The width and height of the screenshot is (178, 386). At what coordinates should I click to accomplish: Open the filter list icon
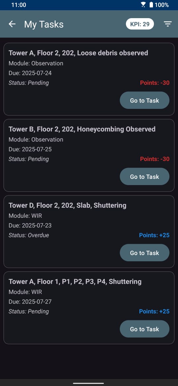pyautogui.click(x=168, y=24)
